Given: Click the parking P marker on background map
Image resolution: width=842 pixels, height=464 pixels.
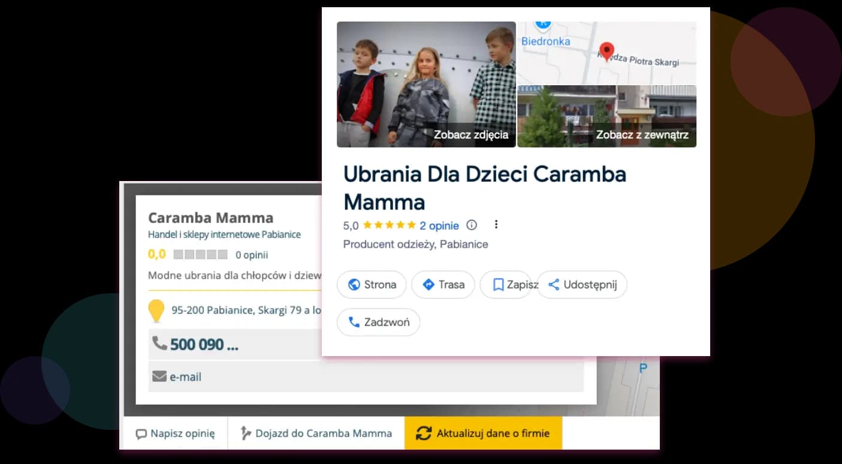Looking at the screenshot, I should pyautogui.click(x=643, y=368).
